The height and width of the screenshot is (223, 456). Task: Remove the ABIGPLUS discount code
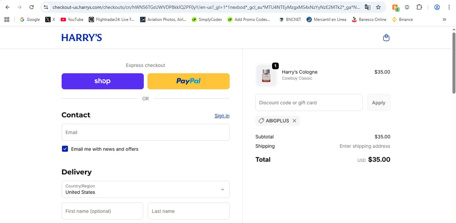pos(294,121)
